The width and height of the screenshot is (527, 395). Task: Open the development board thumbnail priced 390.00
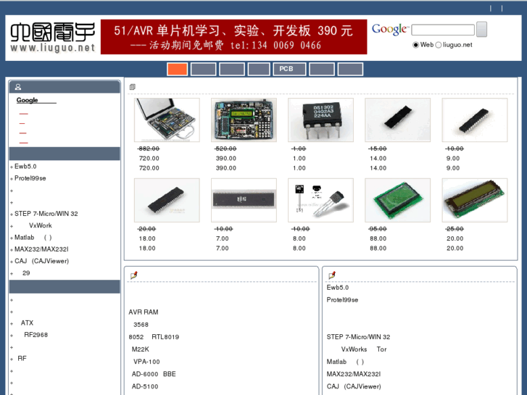(x=244, y=120)
